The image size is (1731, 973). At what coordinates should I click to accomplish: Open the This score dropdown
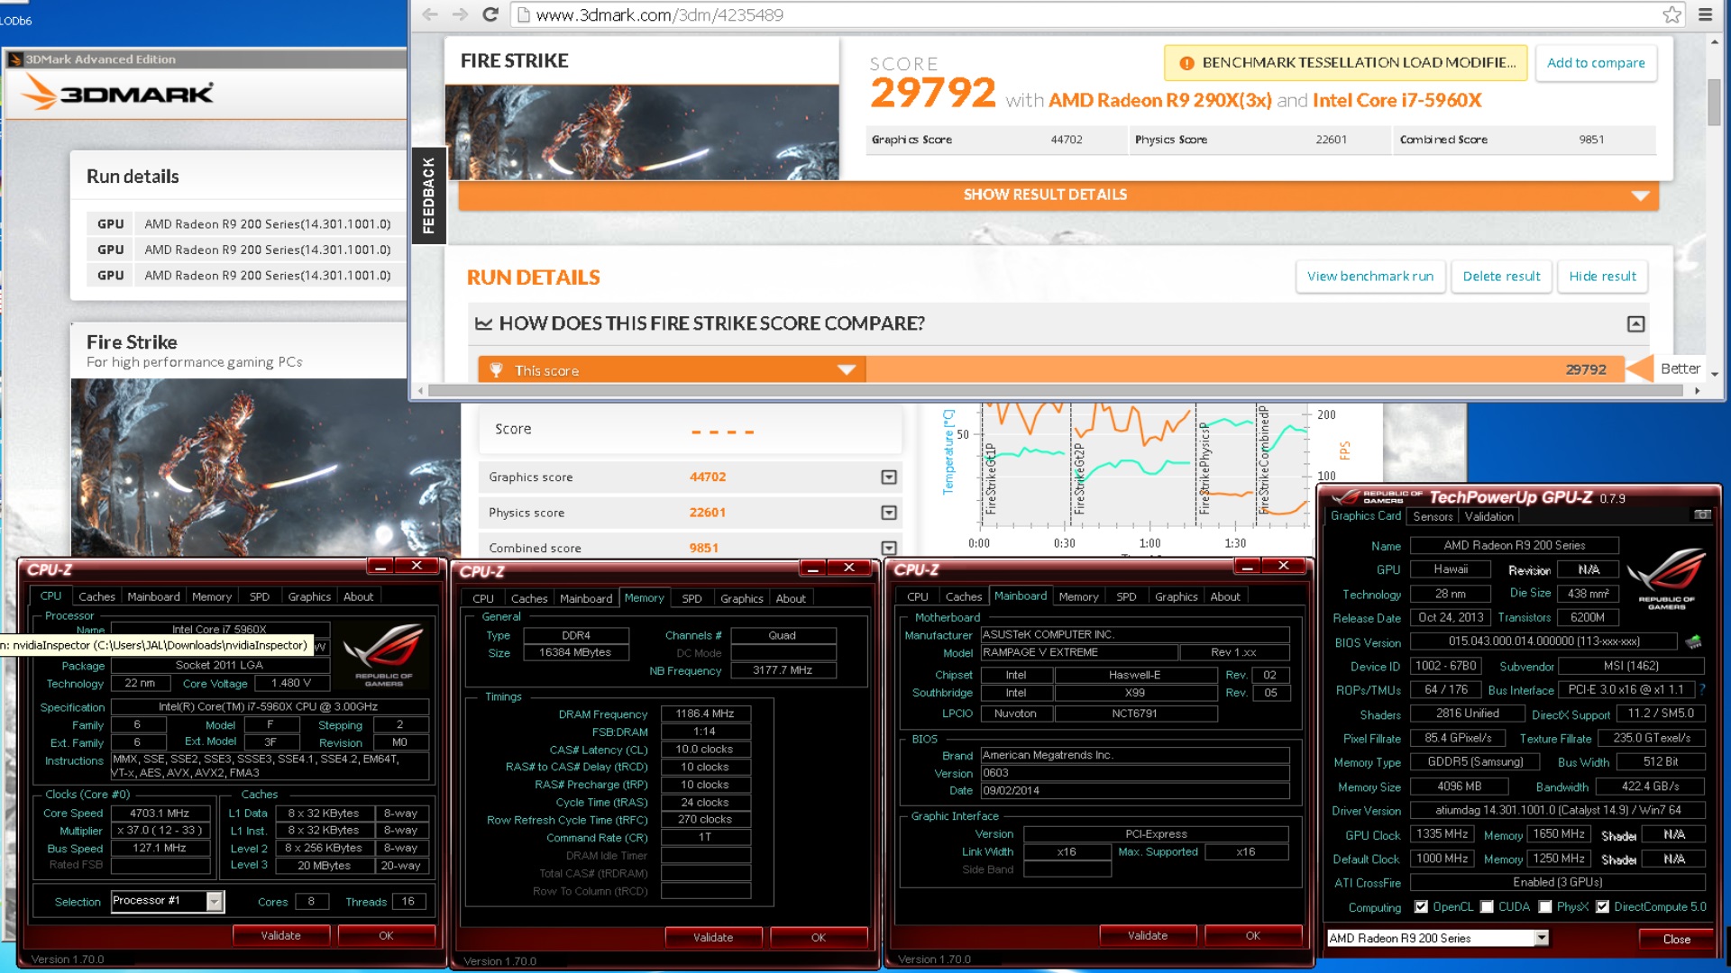[x=846, y=369]
